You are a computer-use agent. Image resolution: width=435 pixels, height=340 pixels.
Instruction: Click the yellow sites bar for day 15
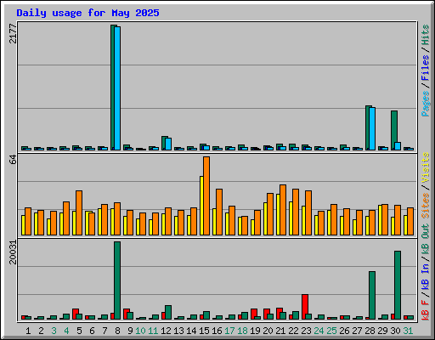pyautogui.click(x=201, y=206)
